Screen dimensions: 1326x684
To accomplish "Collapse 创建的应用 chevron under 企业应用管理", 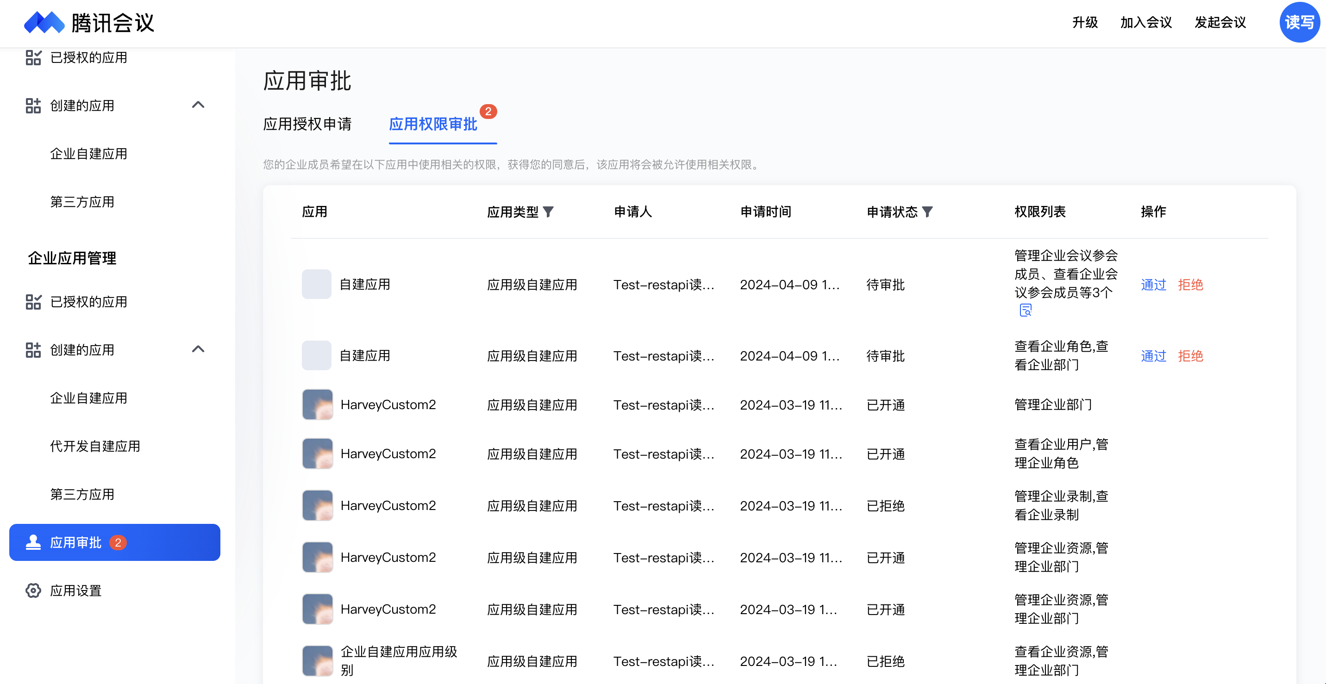I will tap(198, 349).
